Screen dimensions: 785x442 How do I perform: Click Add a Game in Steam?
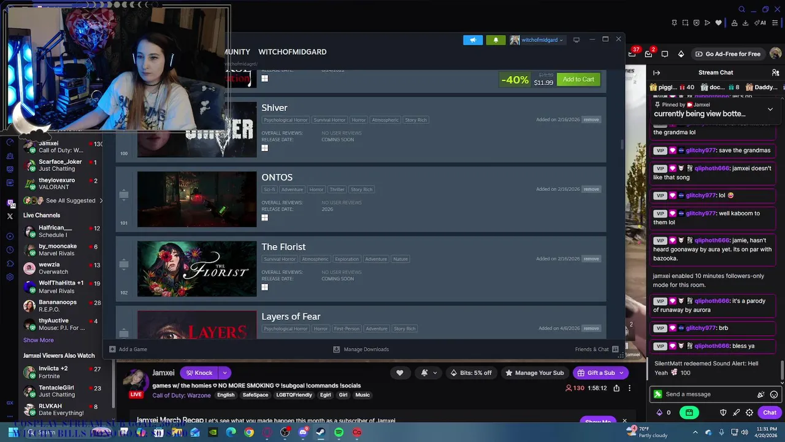128,349
